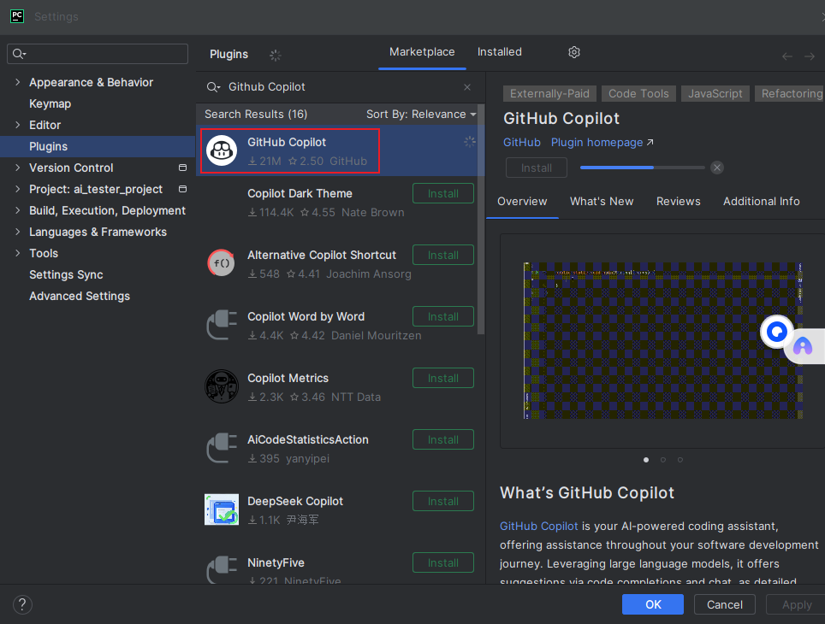Select the NinetyFive plug icon
This screenshot has width=825, height=624.
tap(222, 570)
